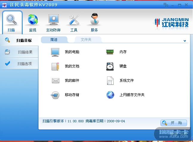Choose the 我的文档 notebook icon
The image size is (193, 142).
click(x=55, y=67)
